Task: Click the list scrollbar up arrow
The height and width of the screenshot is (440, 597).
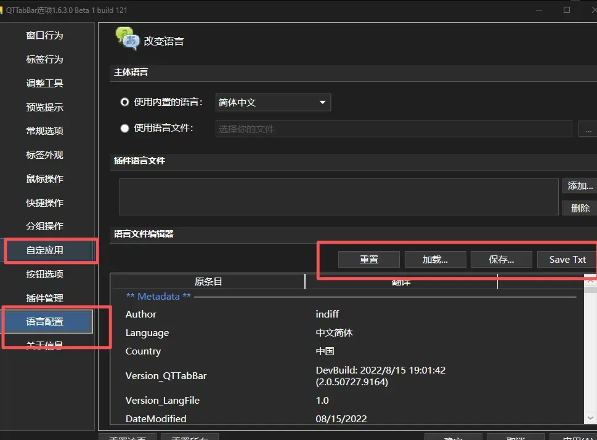Action: [x=590, y=281]
